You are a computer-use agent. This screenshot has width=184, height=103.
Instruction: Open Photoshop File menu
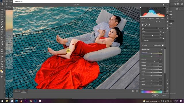point(4,1)
